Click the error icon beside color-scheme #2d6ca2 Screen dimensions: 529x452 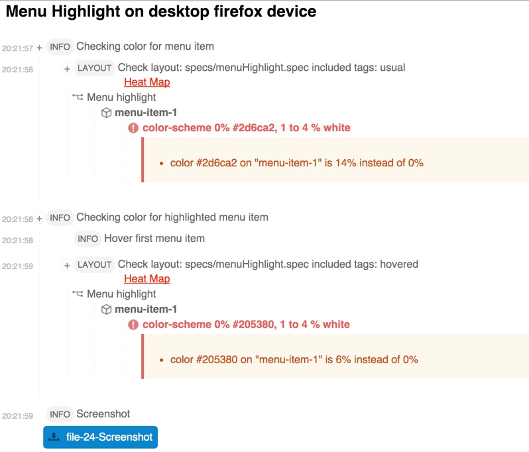tap(133, 128)
